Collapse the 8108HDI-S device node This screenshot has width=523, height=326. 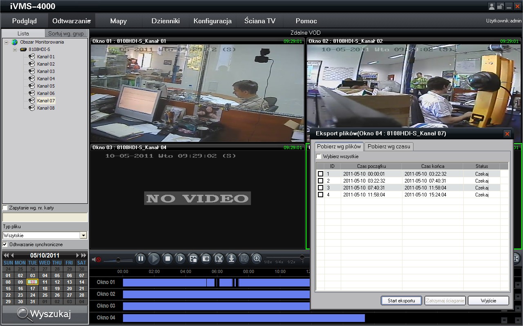[15, 49]
